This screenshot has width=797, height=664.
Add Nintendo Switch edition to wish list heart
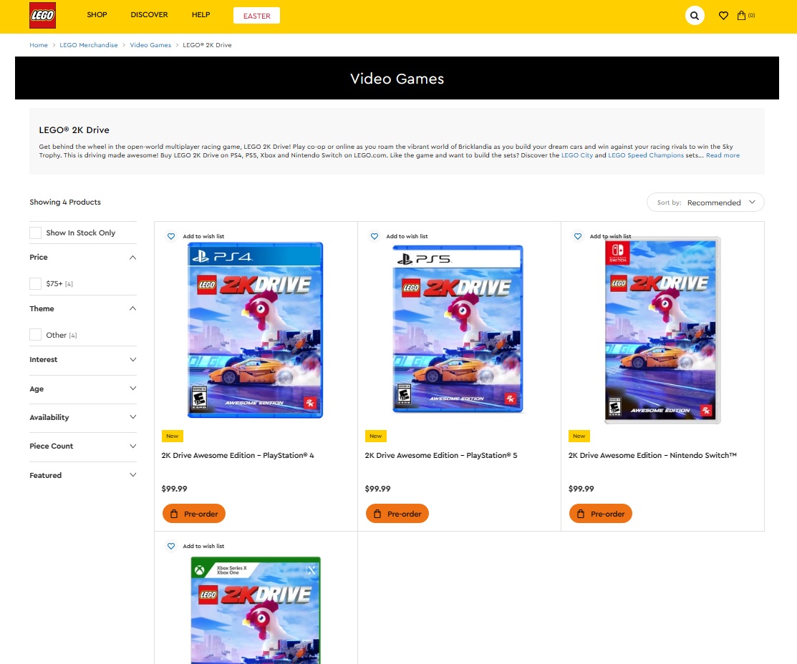pos(578,236)
